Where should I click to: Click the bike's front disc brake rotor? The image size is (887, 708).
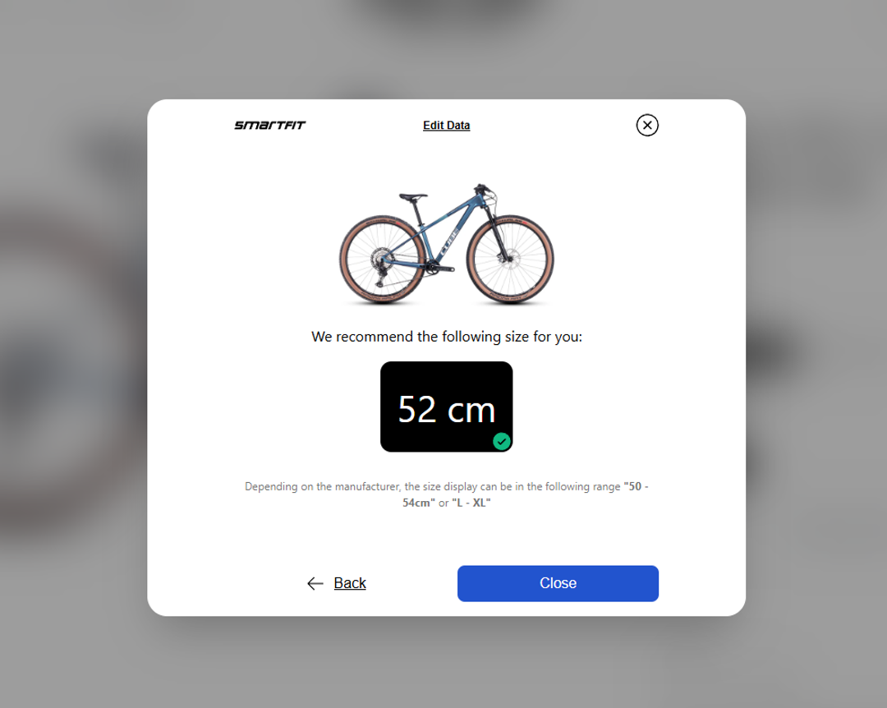pos(510,260)
